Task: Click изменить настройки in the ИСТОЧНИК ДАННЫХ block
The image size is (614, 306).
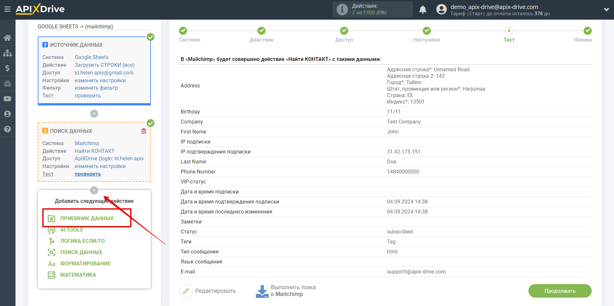Action: (100, 80)
